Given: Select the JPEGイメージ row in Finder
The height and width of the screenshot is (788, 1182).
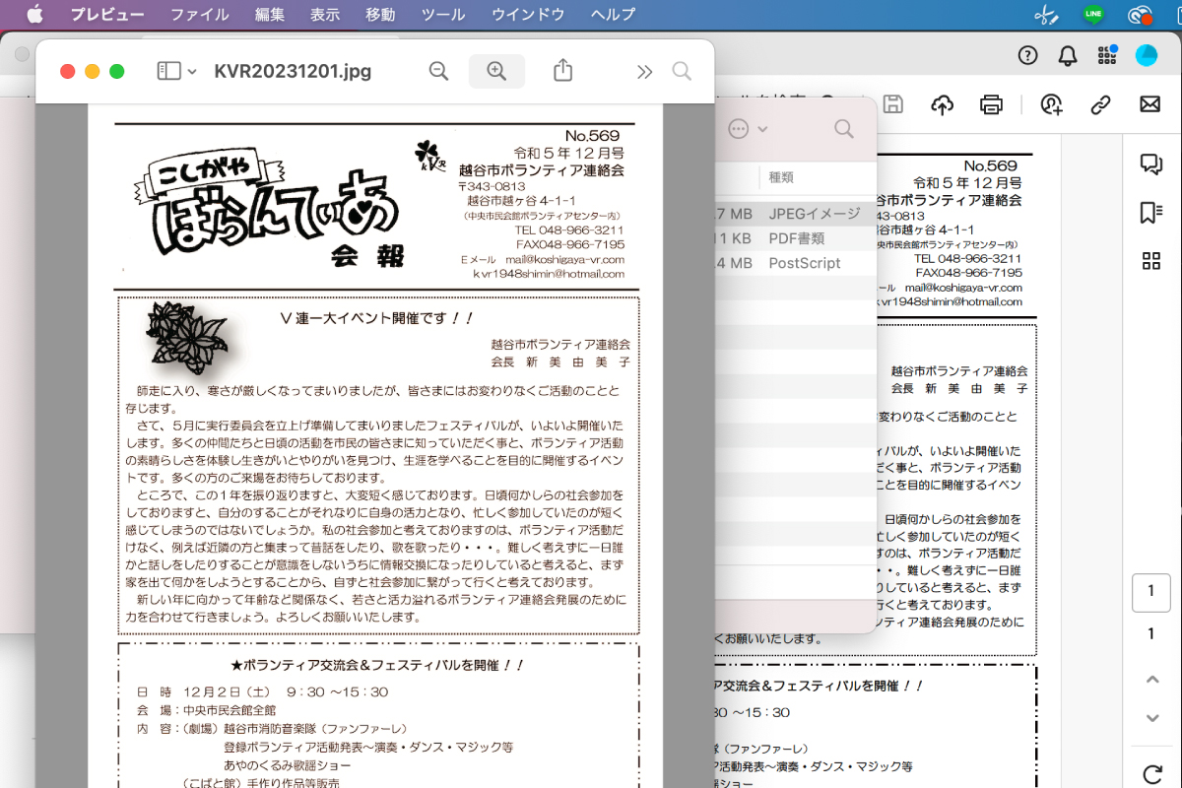Looking at the screenshot, I should click(x=795, y=214).
